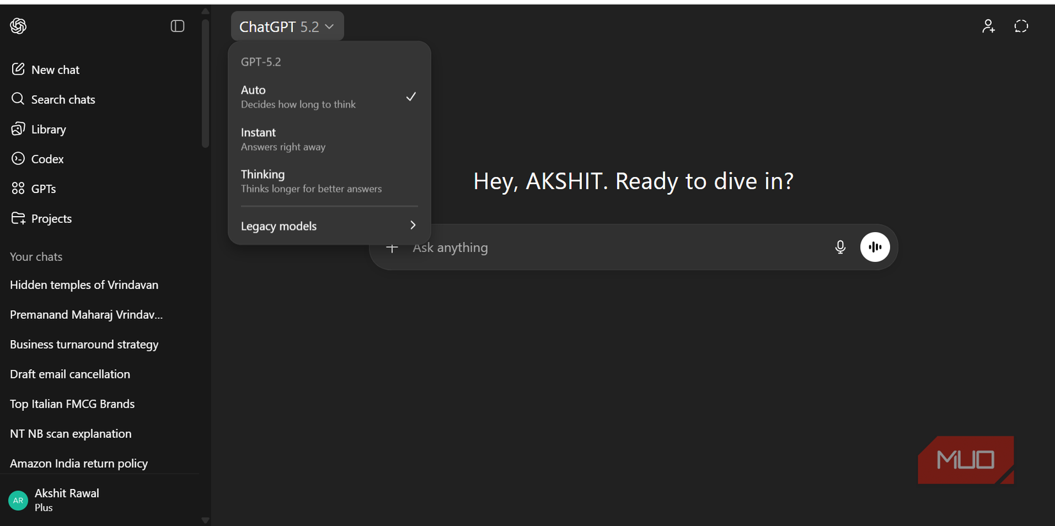Open the Akshit Rawal account menu
Viewport: 1055px width, 526px height.
(x=100, y=500)
